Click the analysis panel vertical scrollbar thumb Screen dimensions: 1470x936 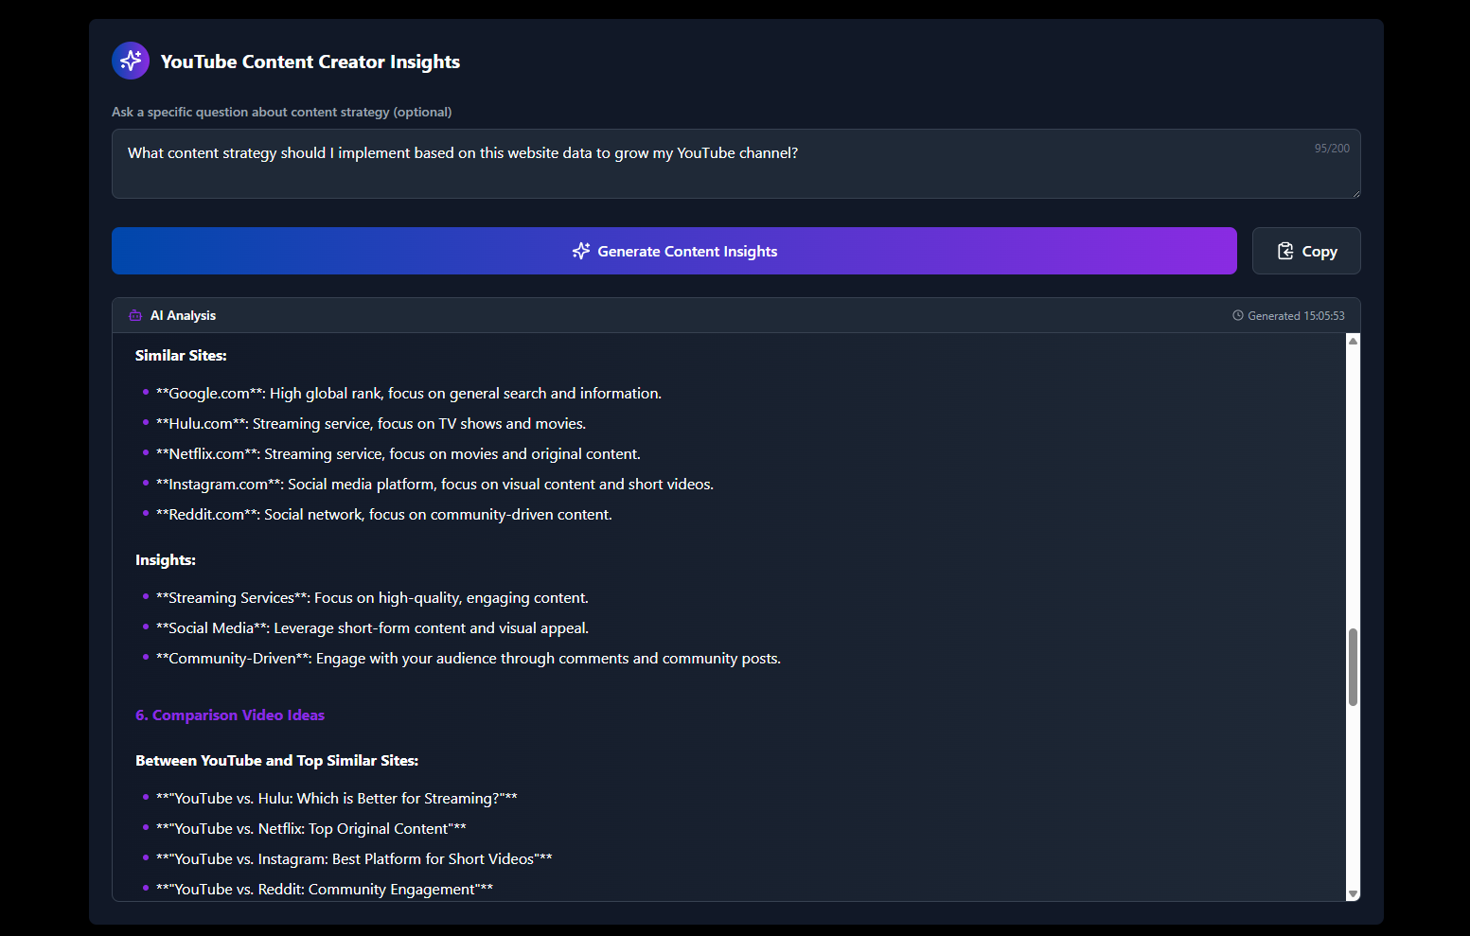pos(1353,667)
